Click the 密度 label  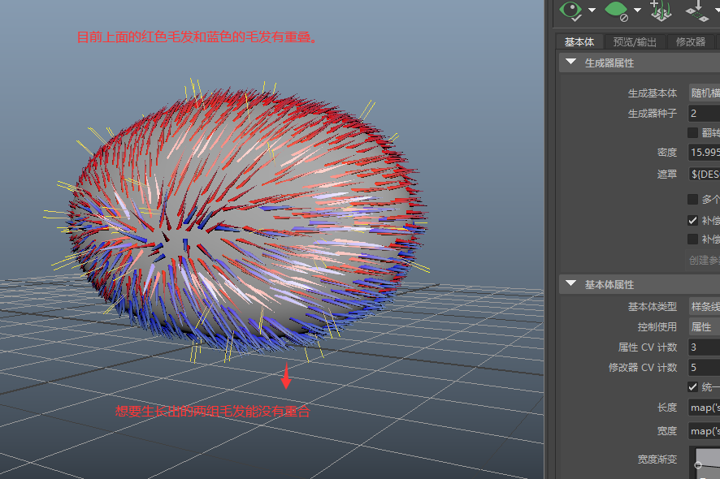(x=666, y=153)
